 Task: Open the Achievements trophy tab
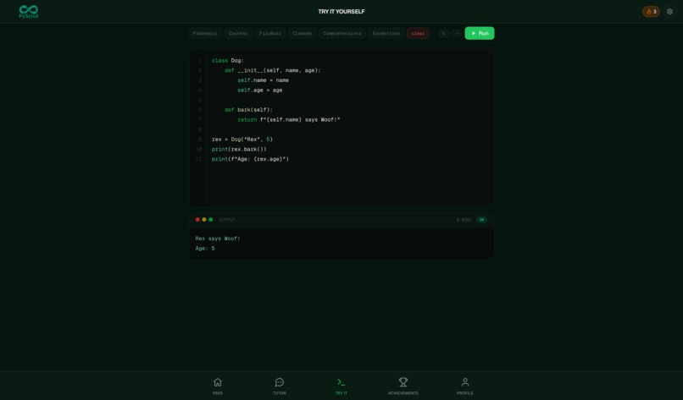pos(403,386)
